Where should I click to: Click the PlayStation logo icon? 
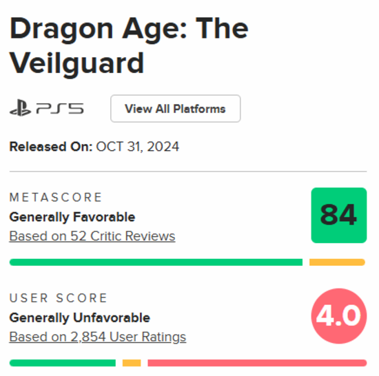coord(20,108)
